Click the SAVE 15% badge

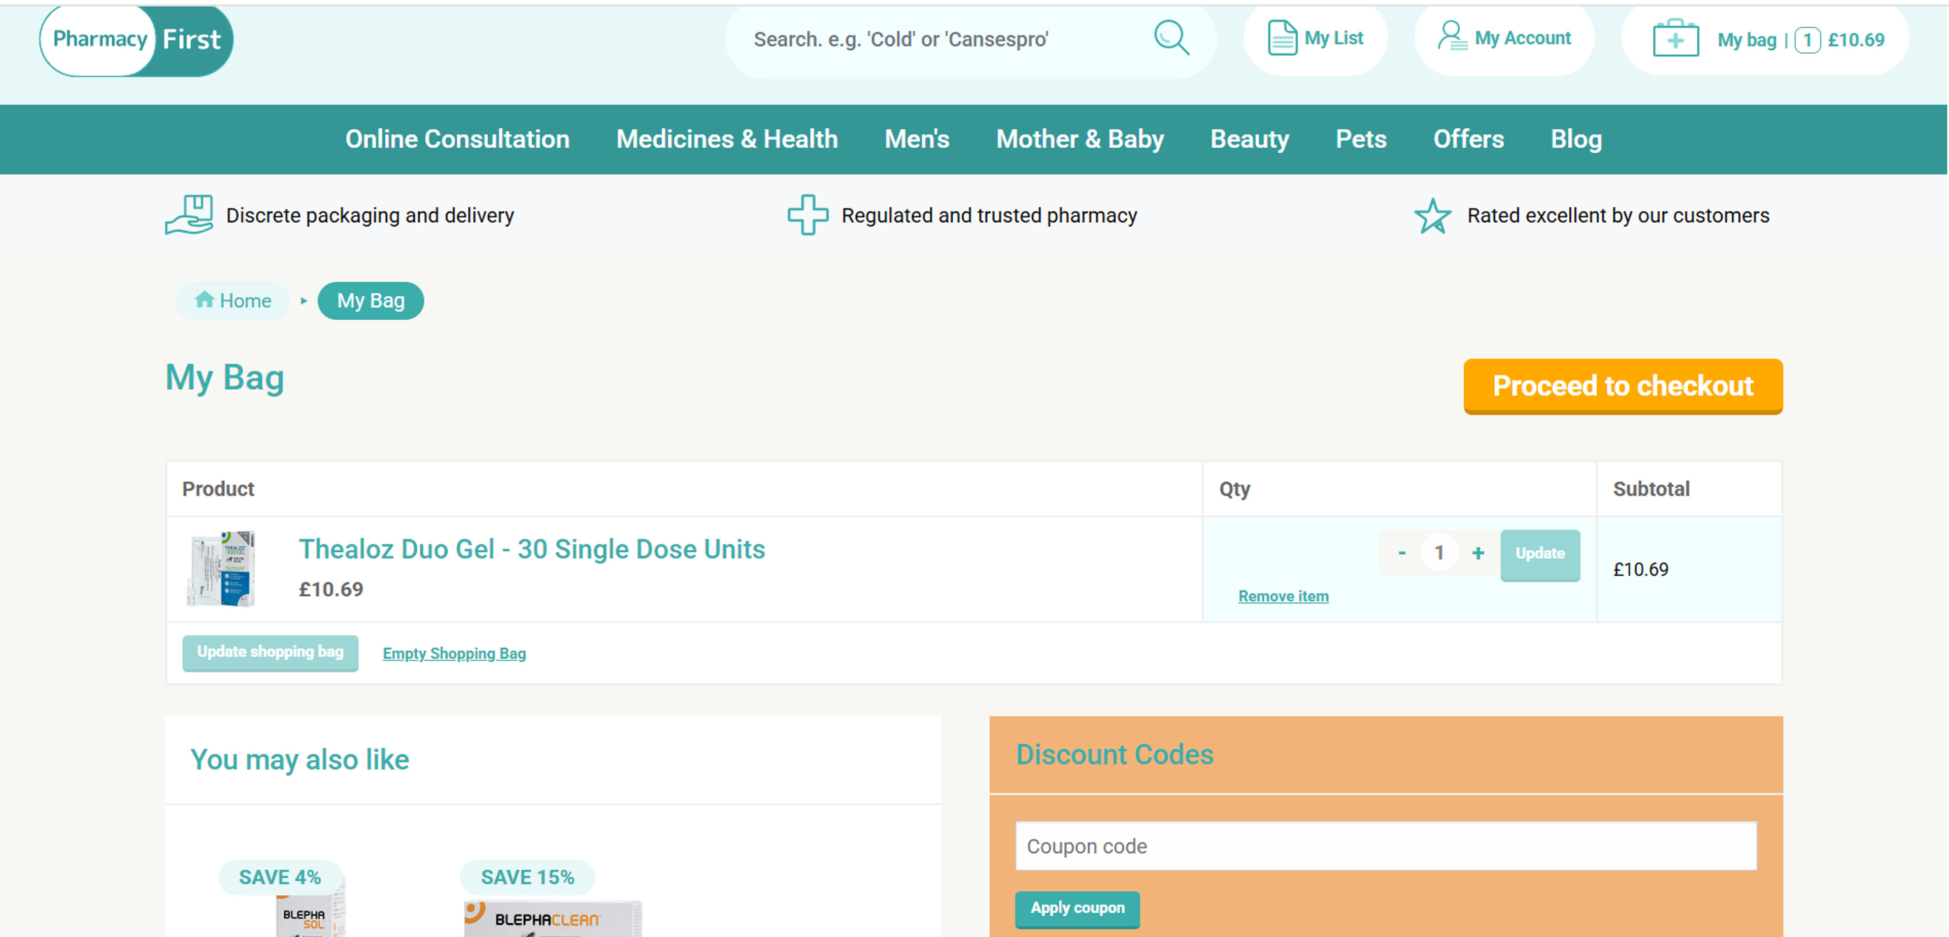point(527,877)
